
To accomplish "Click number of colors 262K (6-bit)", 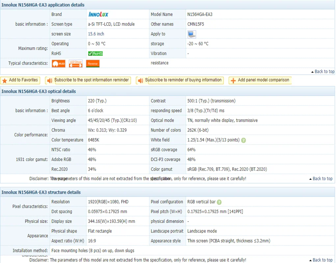I will (x=198, y=130).
